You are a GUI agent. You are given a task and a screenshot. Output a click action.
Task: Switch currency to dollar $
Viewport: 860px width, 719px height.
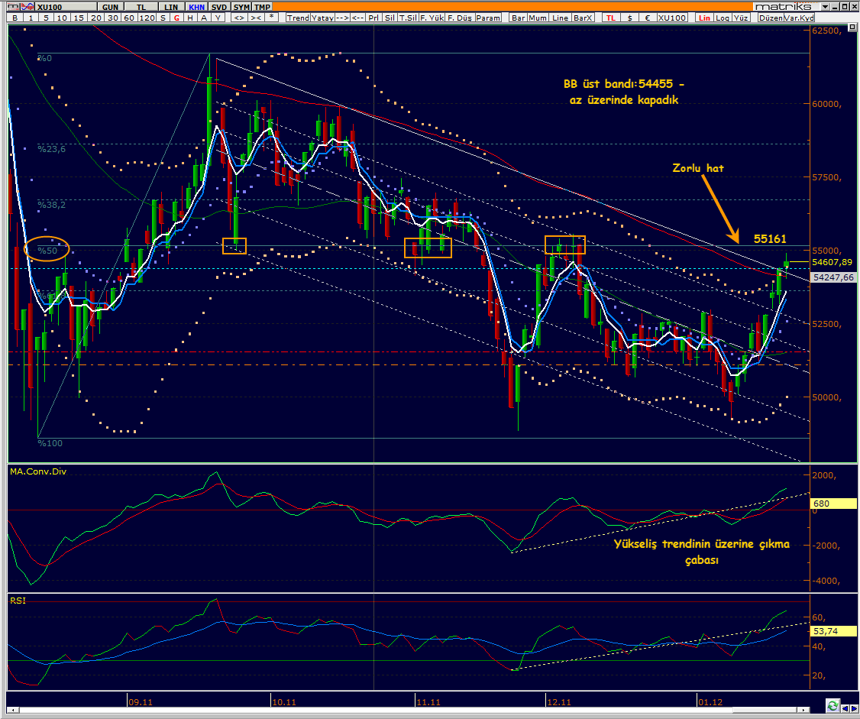pyautogui.click(x=629, y=18)
